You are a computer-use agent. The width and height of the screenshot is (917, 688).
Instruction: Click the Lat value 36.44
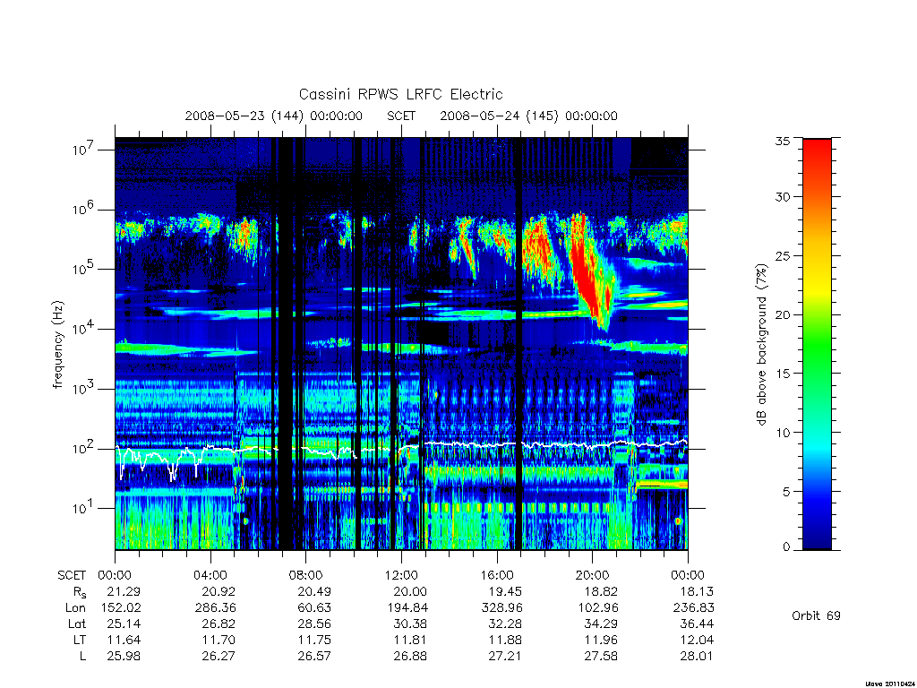(697, 624)
